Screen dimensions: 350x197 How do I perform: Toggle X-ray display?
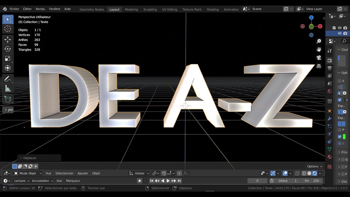tap(297, 173)
